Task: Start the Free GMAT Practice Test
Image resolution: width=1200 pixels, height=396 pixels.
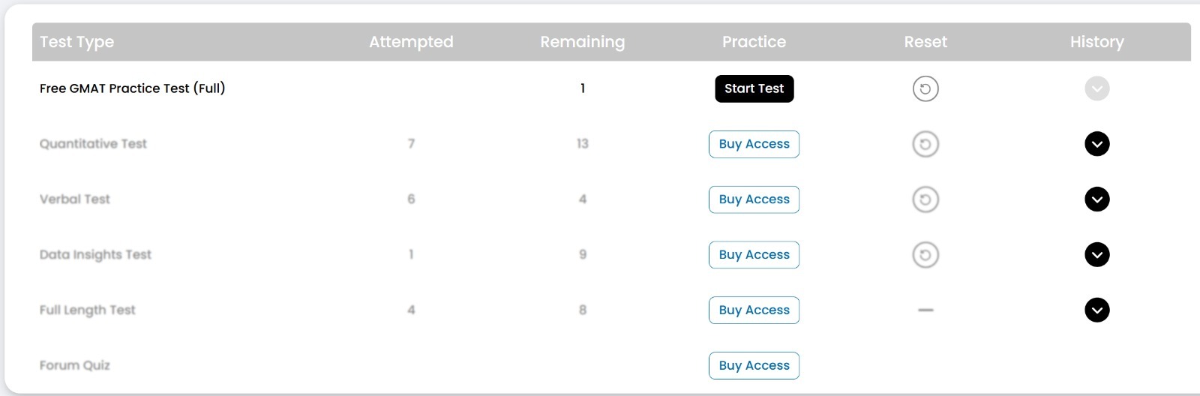Action: tap(754, 88)
